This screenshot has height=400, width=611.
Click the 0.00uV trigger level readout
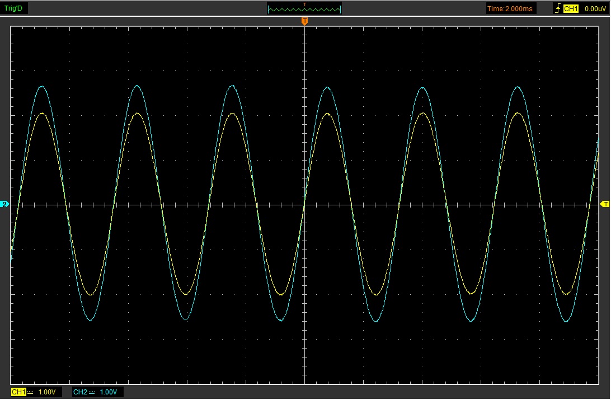(594, 8)
